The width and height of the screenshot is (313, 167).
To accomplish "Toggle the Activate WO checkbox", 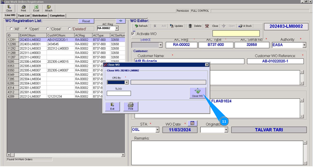I will [133, 34].
